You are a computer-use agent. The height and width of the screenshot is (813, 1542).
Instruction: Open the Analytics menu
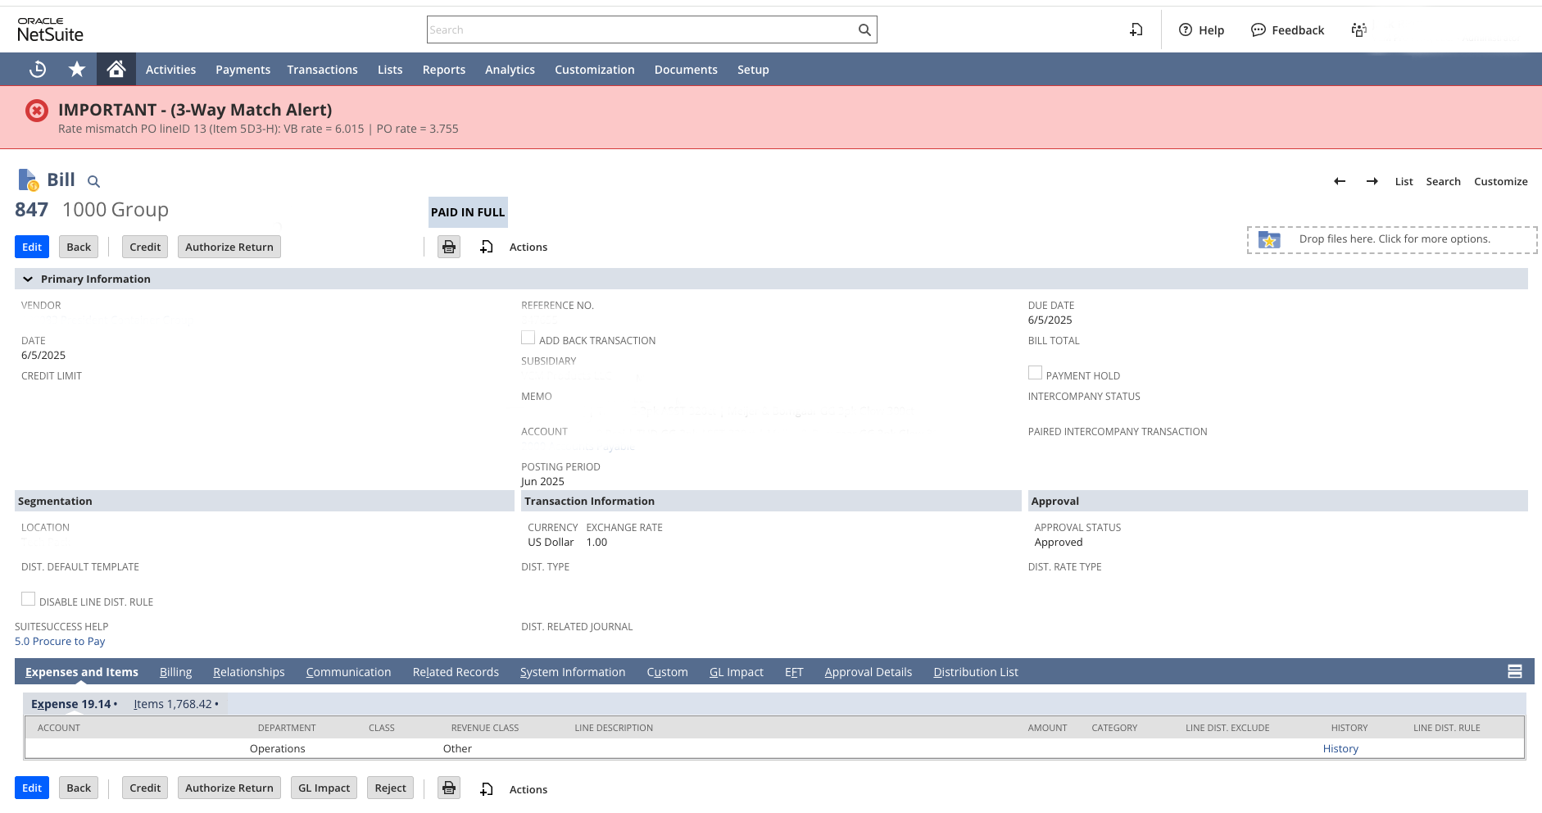pyautogui.click(x=510, y=70)
